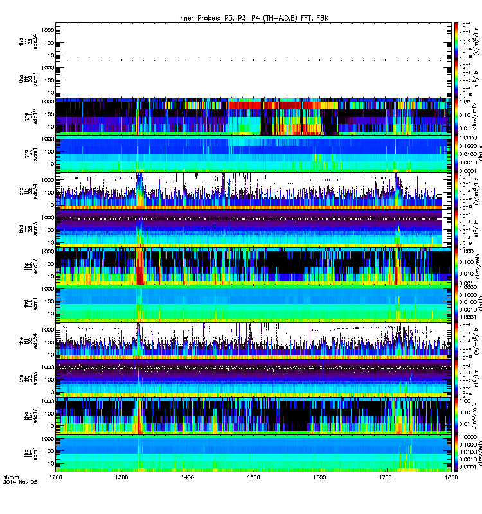Viewport: 482px width, 514px height.
Task: Click the 'tha fbk scm1' panel label
Action: click(31, 154)
